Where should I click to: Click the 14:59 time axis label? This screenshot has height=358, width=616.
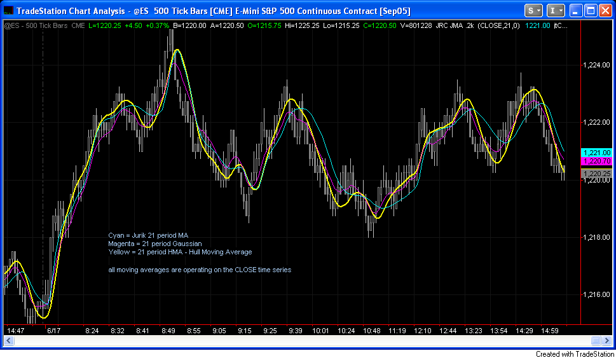[x=550, y=331]
